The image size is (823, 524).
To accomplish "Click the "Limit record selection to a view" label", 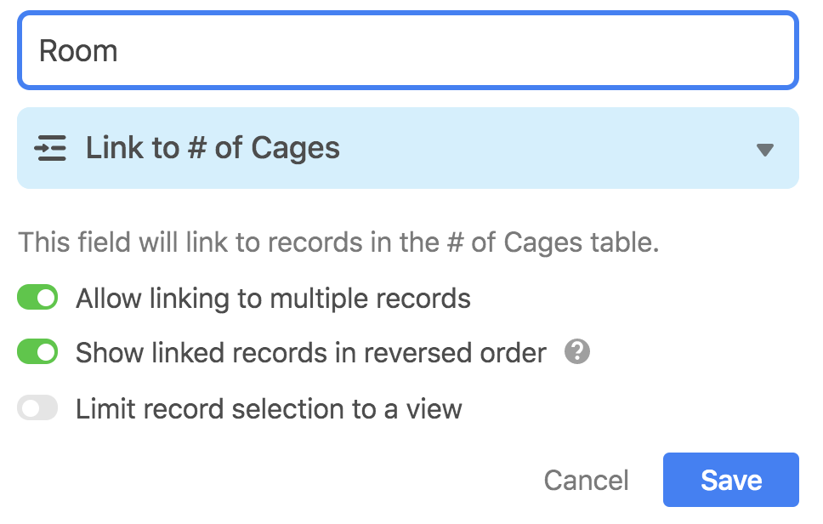I will pos(269,409).
